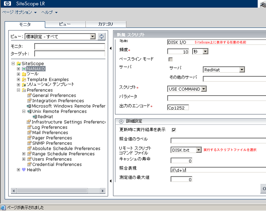Click the Range Schedule Preferences icon

[29, 154]
